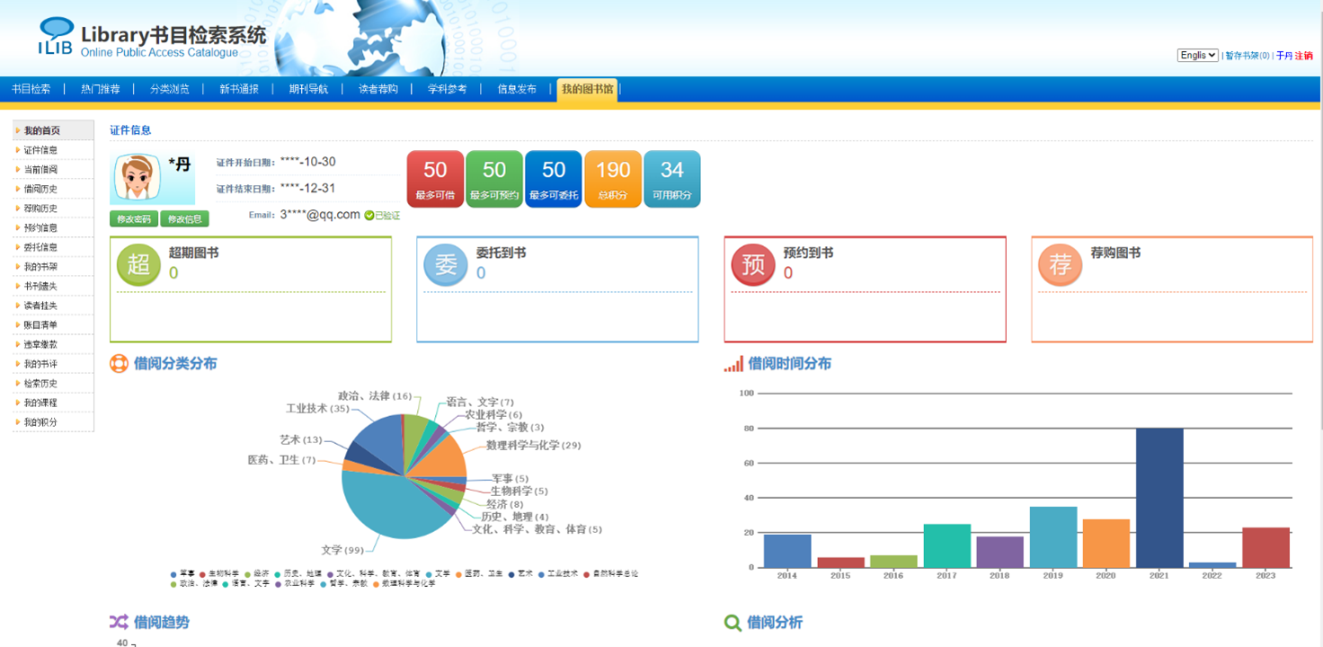Click the blue 委 entrusted books icon
The height and width of the screenshot is (647, 1323).
(x=446, y=264)
